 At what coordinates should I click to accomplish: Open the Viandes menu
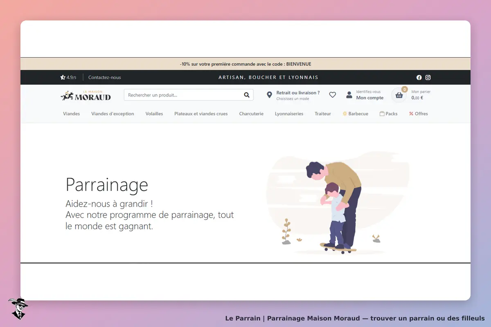click(72, 114)
